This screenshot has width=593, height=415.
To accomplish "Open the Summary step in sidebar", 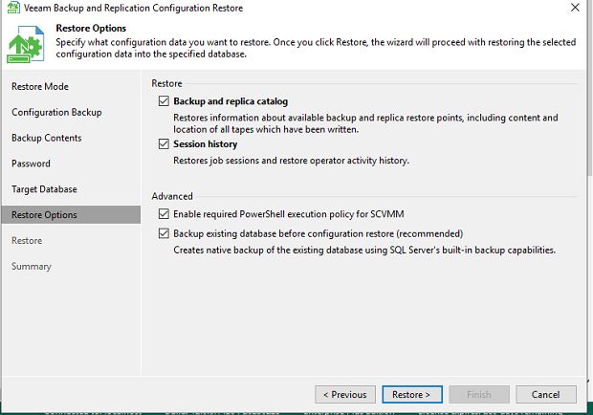I will (31, 267).
